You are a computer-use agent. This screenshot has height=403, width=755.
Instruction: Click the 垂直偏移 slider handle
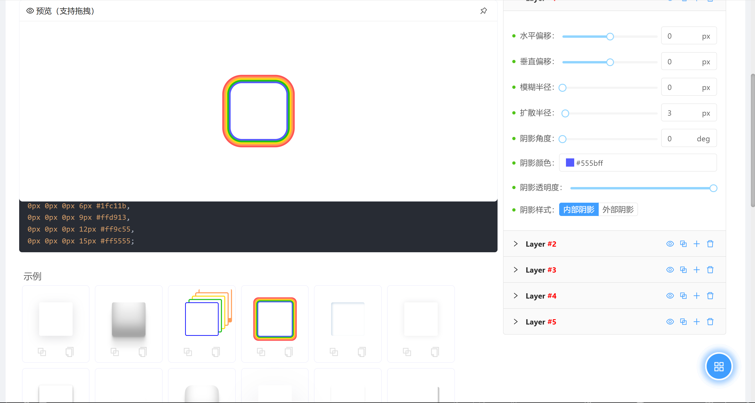coord(610,62)
